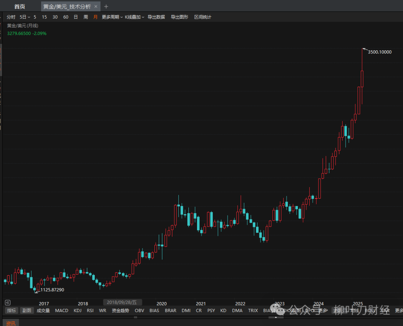Switch to the 首页 tab
This screenshot has width=403, height=326.
[19, 6]
